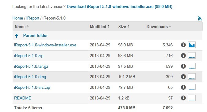This screenshot has width=207, height=112.
Task: Click the 5.346 downloads count
Action: [168, 45]
